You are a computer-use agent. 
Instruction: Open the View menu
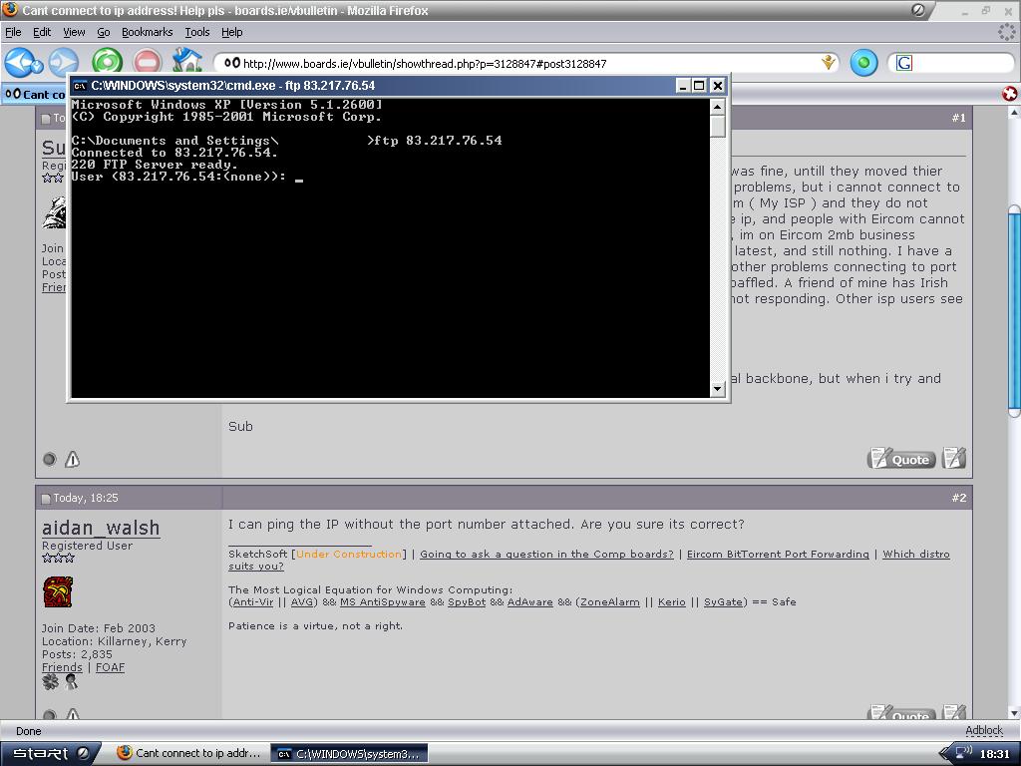(x=74, y=32)
